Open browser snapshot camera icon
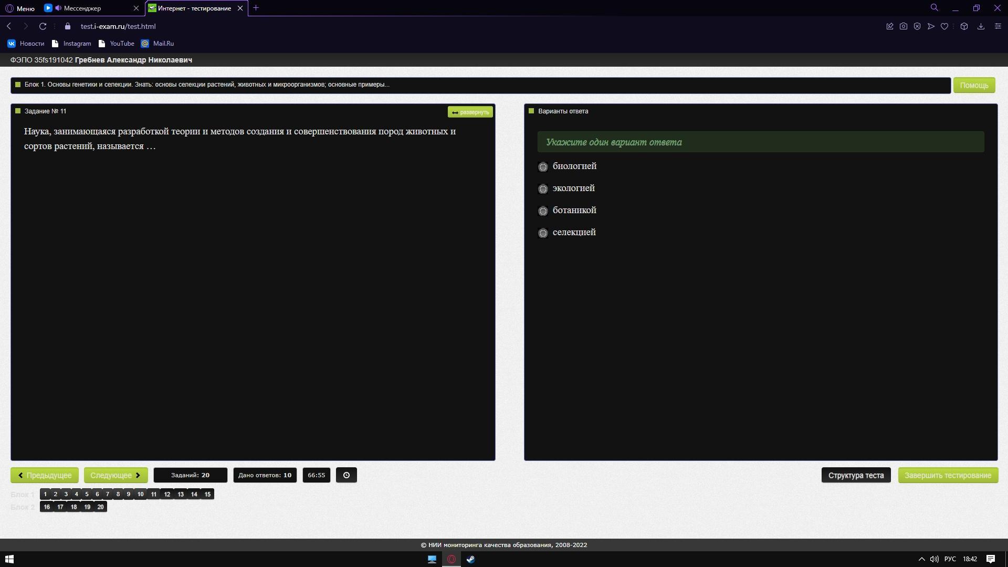Screen dimensions: 1008x567 point(903,26)
